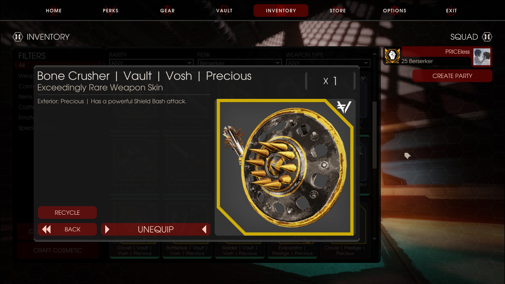Click the Vosh emblem on skin preview

344,107
